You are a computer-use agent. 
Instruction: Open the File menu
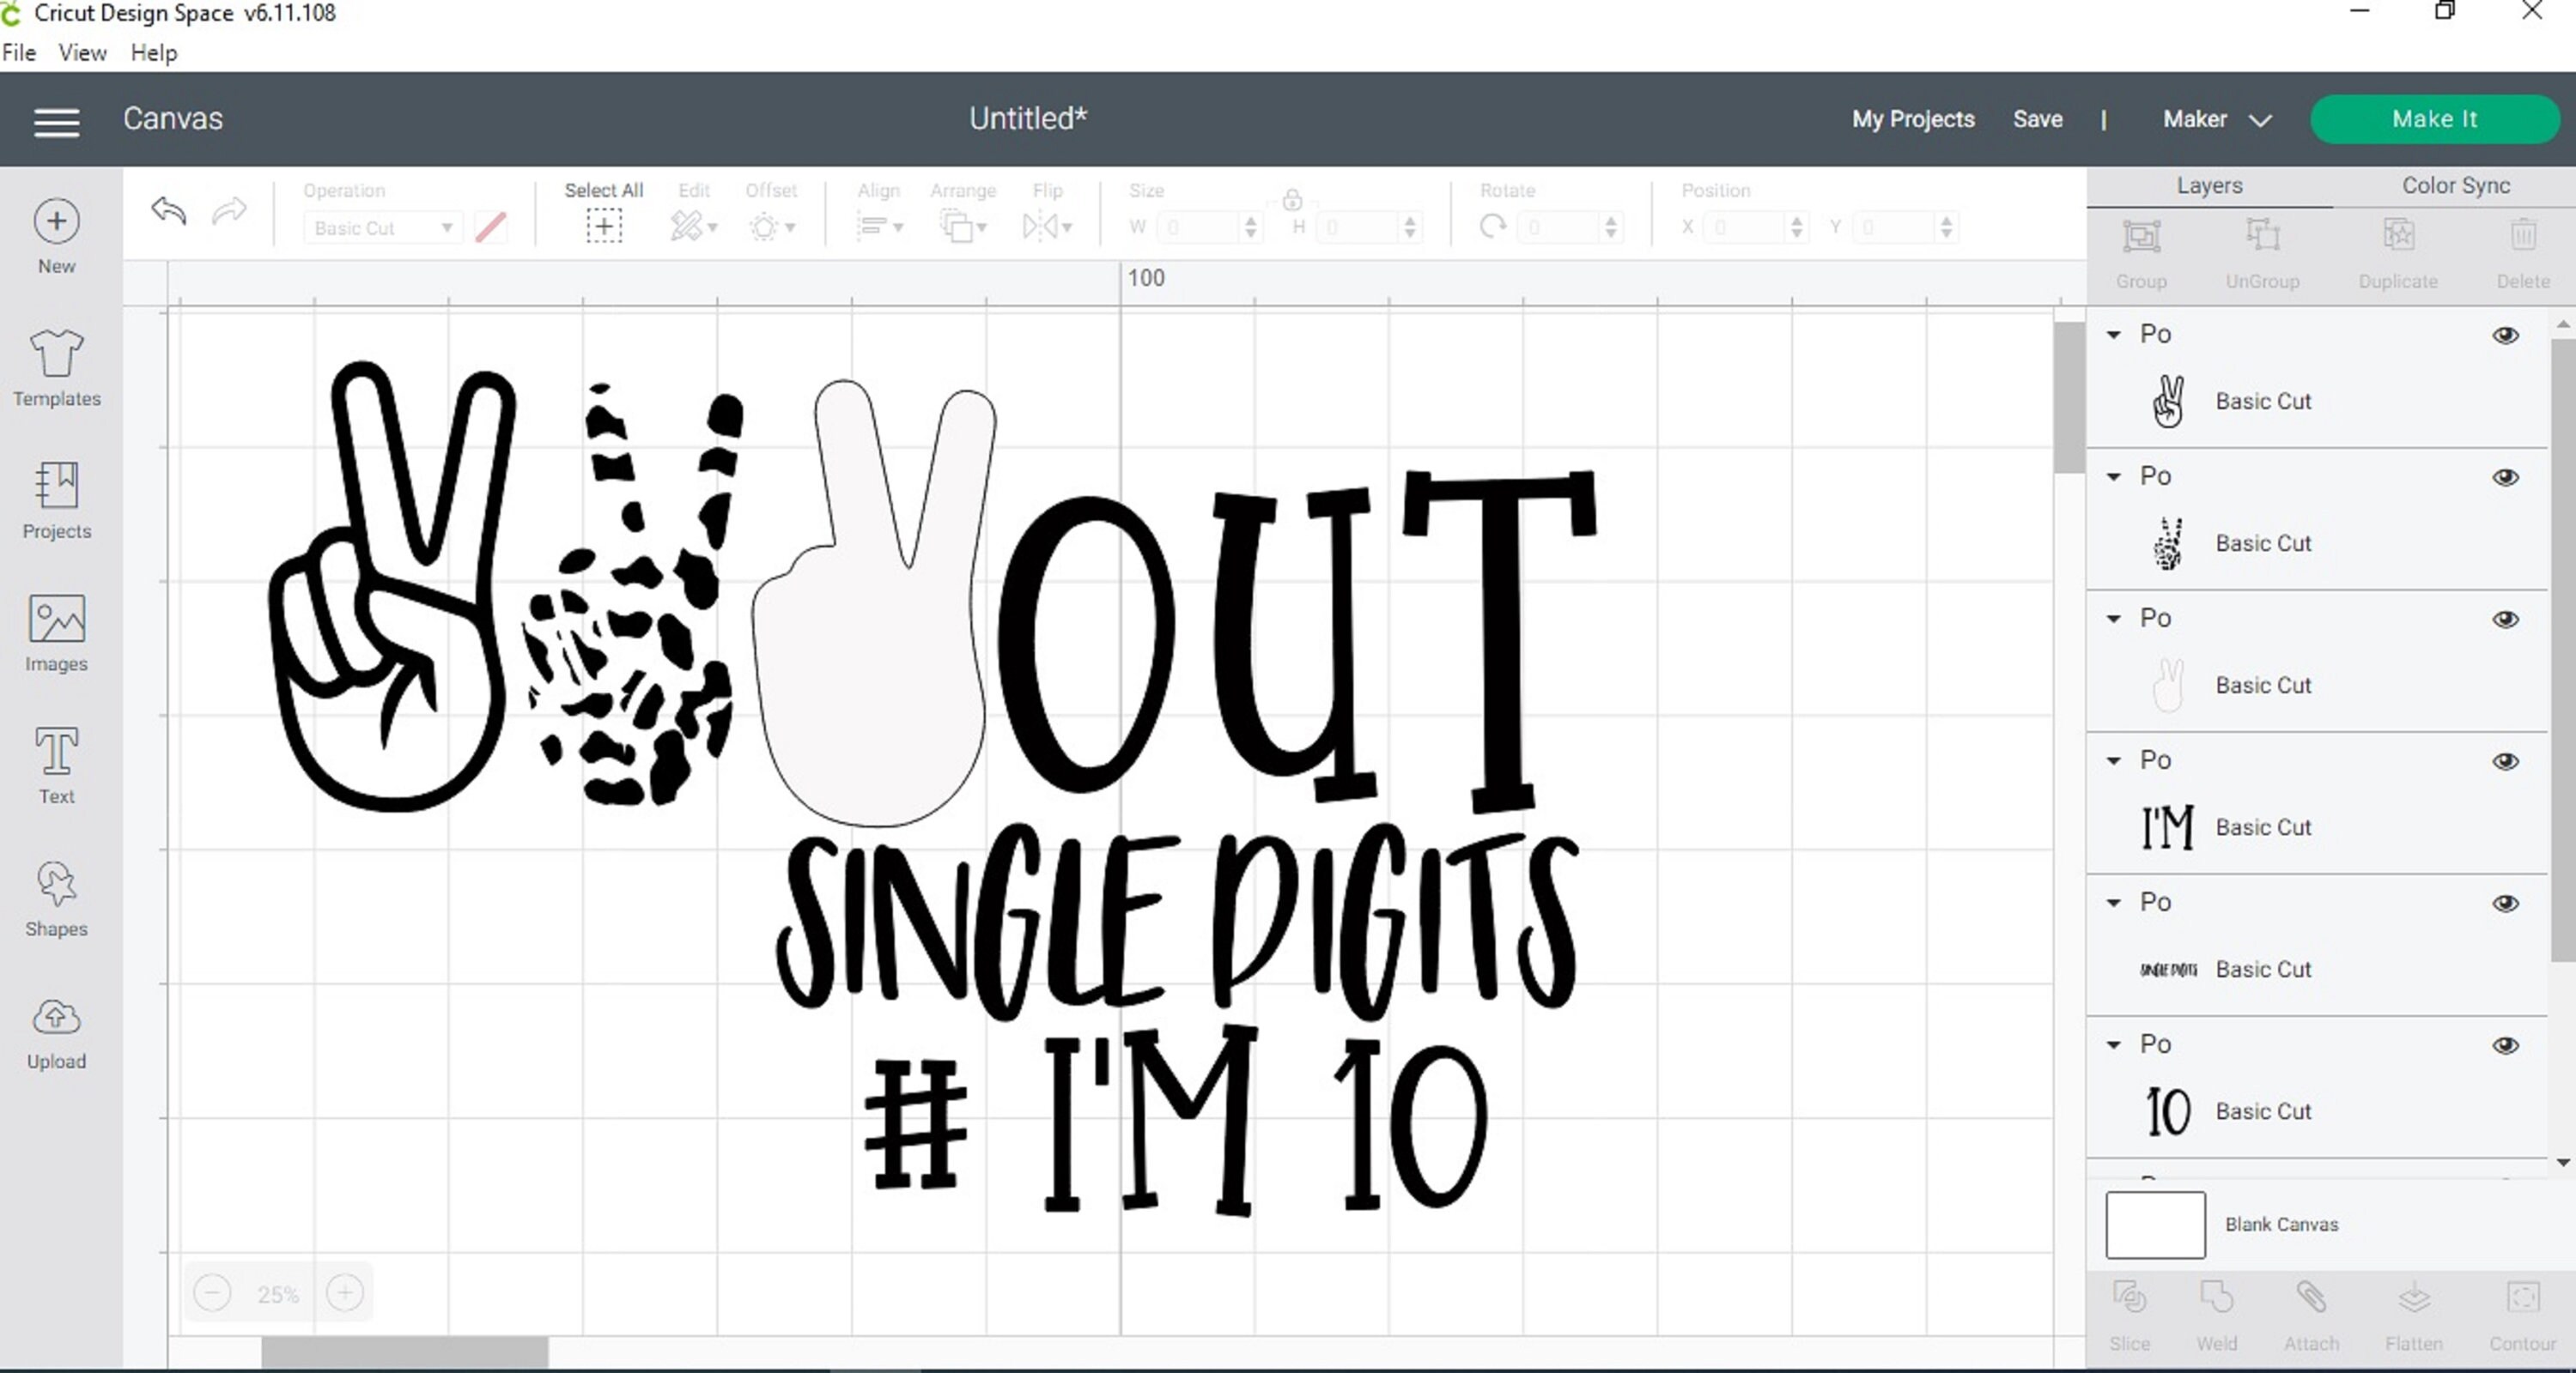18,52
